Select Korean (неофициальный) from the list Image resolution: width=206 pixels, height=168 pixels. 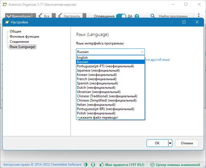[x=110, y=75]
